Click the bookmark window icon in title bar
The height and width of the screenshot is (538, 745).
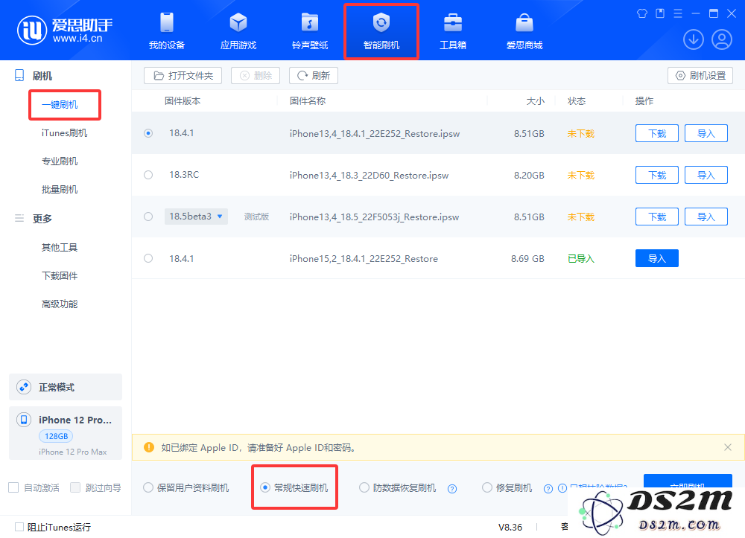click(660, 13)
